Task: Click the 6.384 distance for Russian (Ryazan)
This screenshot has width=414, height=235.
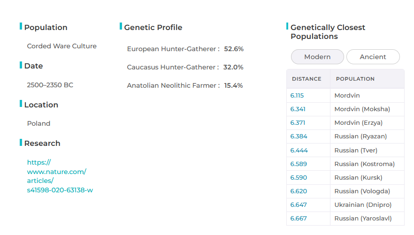Action: click(298, 136)
